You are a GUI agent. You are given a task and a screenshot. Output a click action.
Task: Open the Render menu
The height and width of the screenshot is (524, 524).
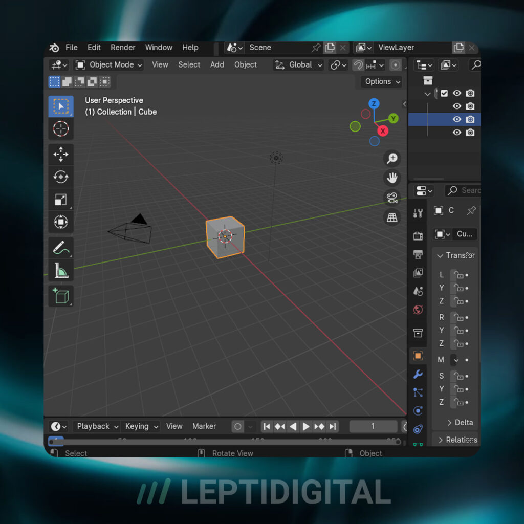123,48
